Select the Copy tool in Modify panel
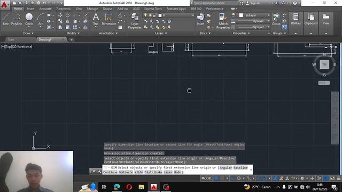Viewport: 342px width, 192px height. tap(60, 21)
